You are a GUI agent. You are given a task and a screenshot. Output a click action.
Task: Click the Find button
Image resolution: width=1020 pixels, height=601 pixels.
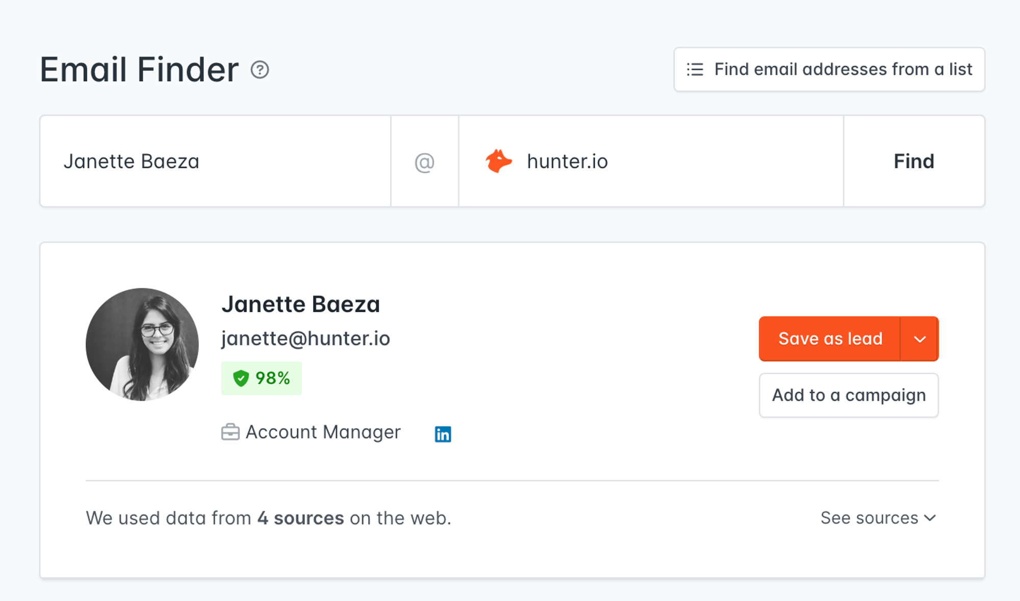[913, 161]
